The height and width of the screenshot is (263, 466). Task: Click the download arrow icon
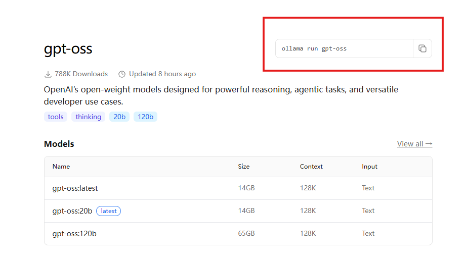point(48,74)
